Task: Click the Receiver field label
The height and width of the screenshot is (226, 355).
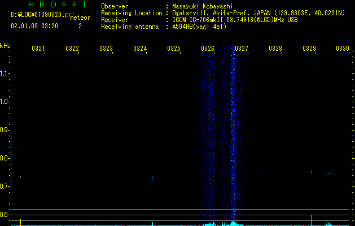Action: 115,20
